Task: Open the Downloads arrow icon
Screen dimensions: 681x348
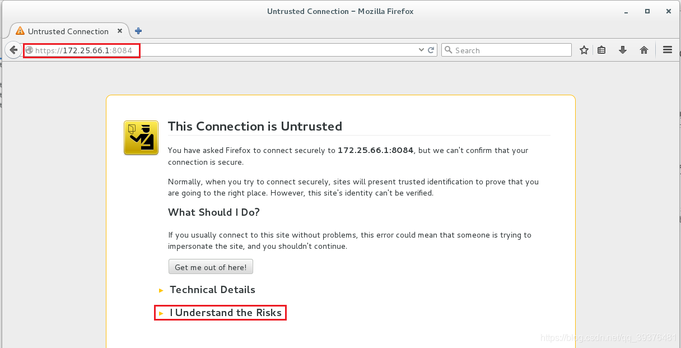Action: [623, 50]
